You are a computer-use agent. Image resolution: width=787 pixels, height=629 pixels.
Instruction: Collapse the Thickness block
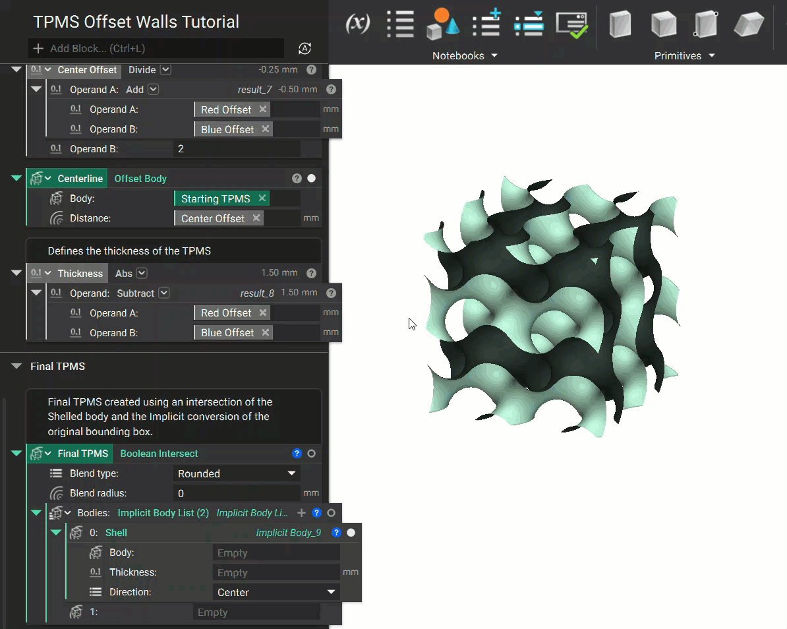click(16, 273)
